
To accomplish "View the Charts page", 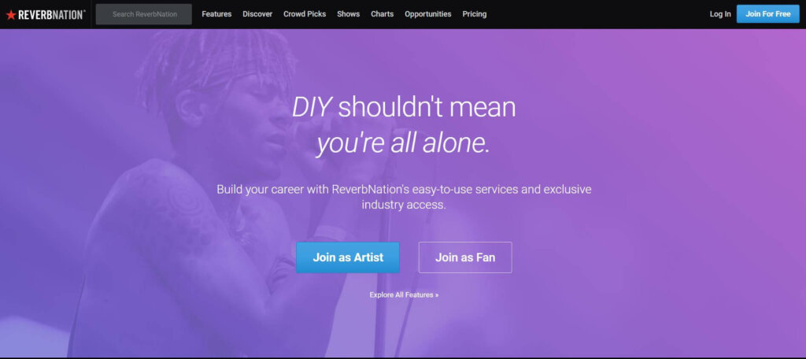I will [383, 14].
